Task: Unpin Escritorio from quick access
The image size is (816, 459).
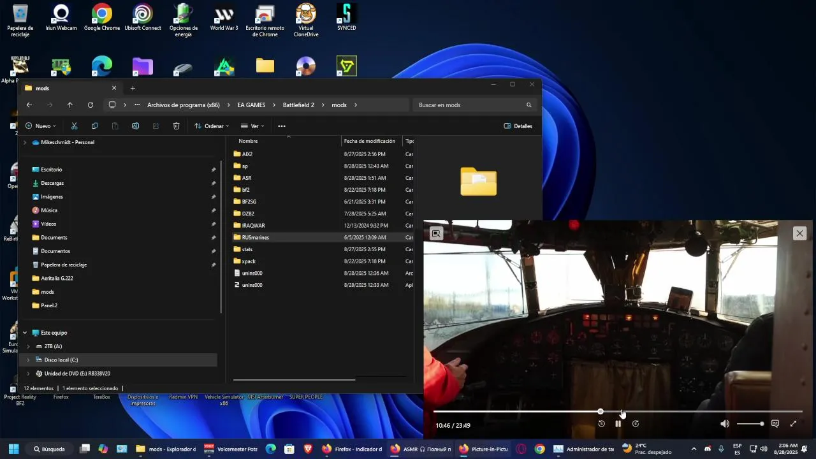Action: click(x=214, y=170)
